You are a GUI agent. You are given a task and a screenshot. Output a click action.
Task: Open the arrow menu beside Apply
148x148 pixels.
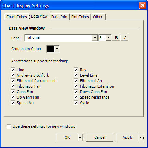141,137
